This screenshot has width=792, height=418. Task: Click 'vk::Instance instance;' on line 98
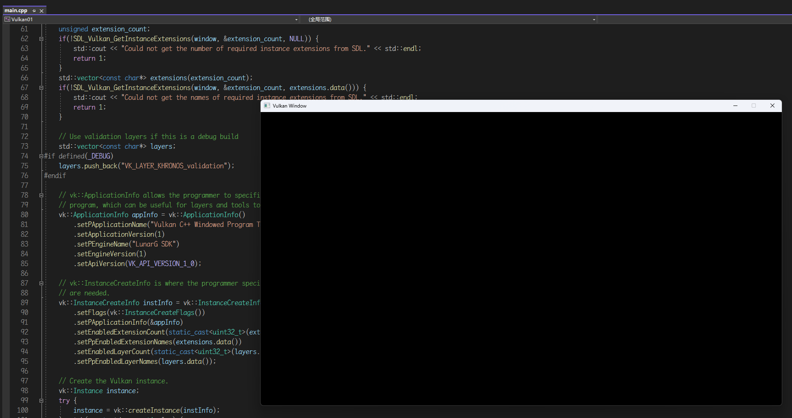(x=99, y=391)
